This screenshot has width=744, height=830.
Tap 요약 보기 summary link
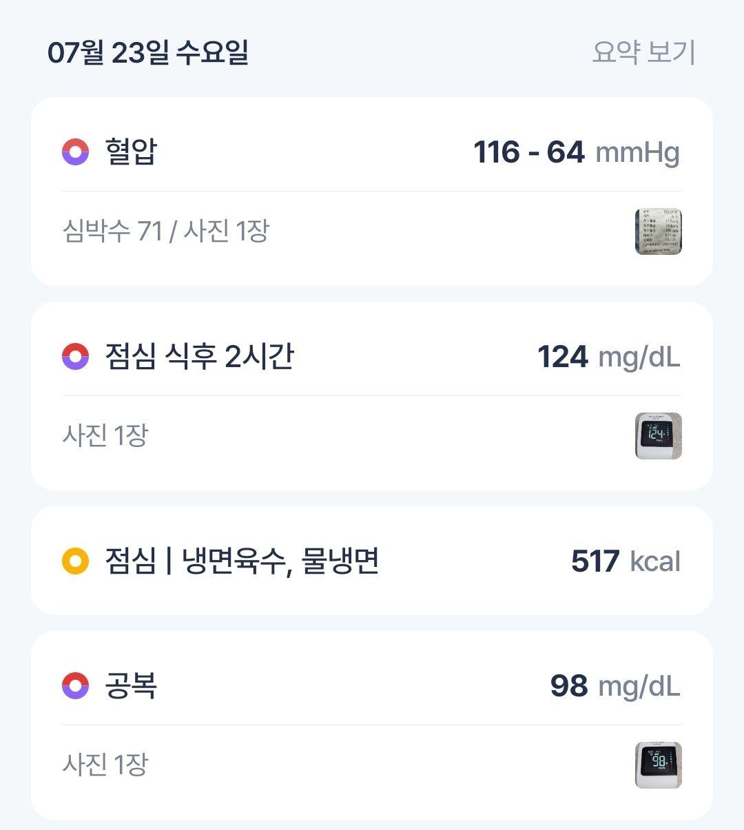[x=644, y=52]
